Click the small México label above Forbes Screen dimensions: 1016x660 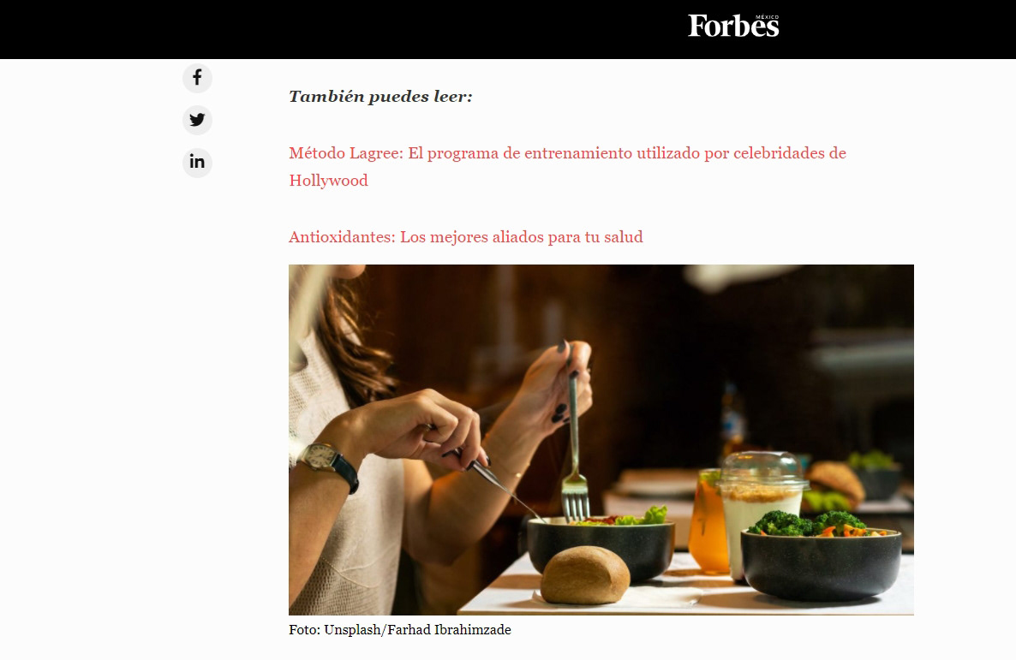coord(768,17)
